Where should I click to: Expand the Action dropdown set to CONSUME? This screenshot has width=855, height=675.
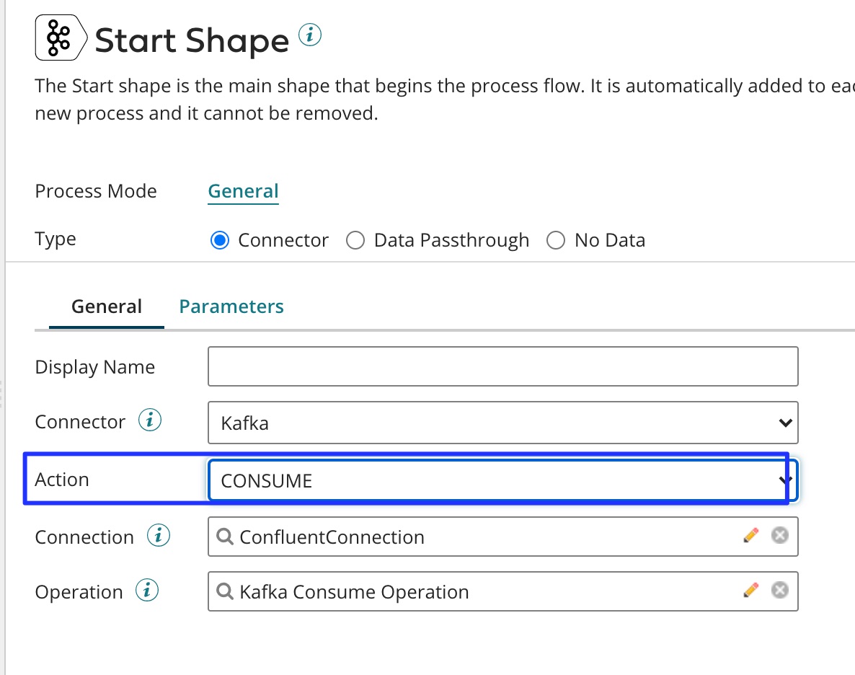(502, 480)
